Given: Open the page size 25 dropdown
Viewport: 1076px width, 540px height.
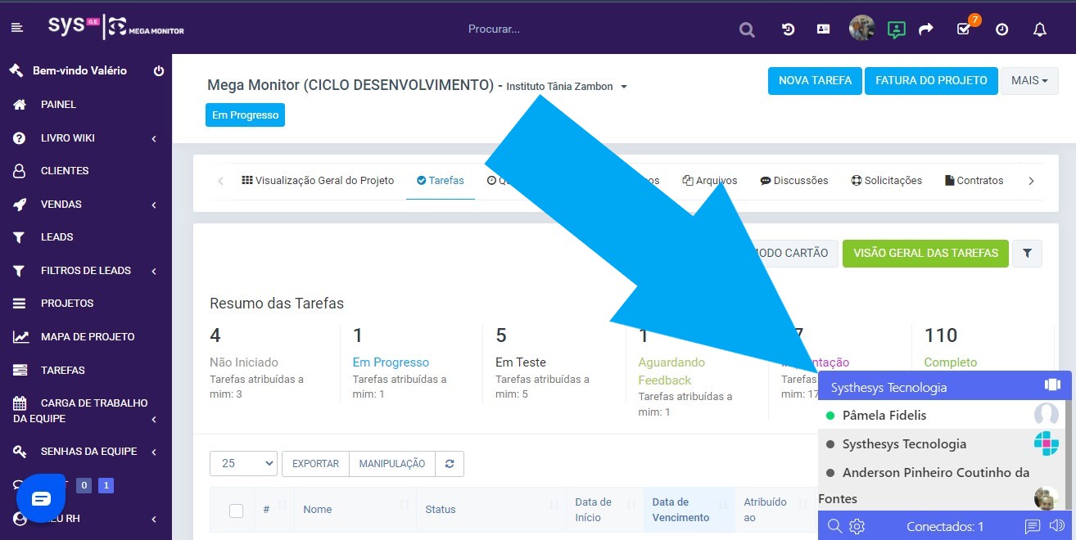Looking at the screenshot, I should 243,464.
